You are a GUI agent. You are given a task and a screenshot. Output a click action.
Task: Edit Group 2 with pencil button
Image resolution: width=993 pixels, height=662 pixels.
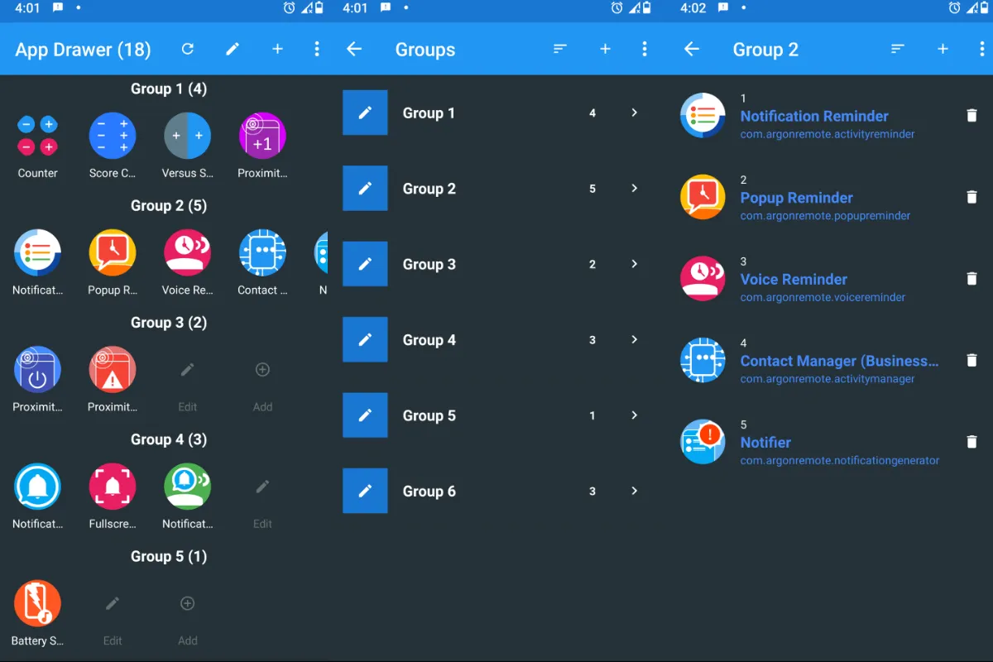365,188
